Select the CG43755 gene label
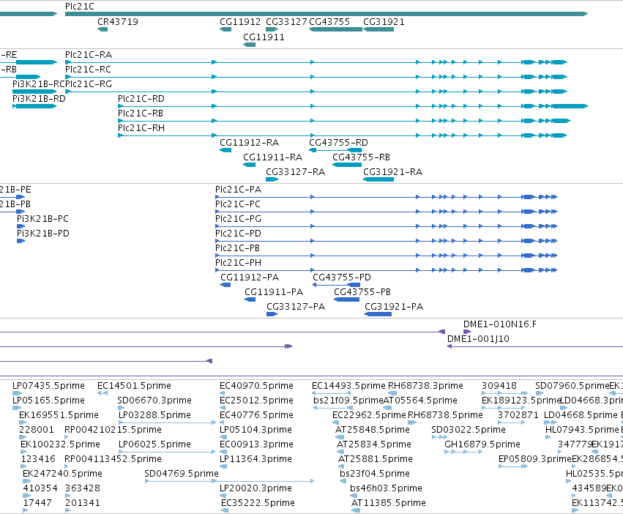Viewport: 623px width, 514px height. coord(329,22)
